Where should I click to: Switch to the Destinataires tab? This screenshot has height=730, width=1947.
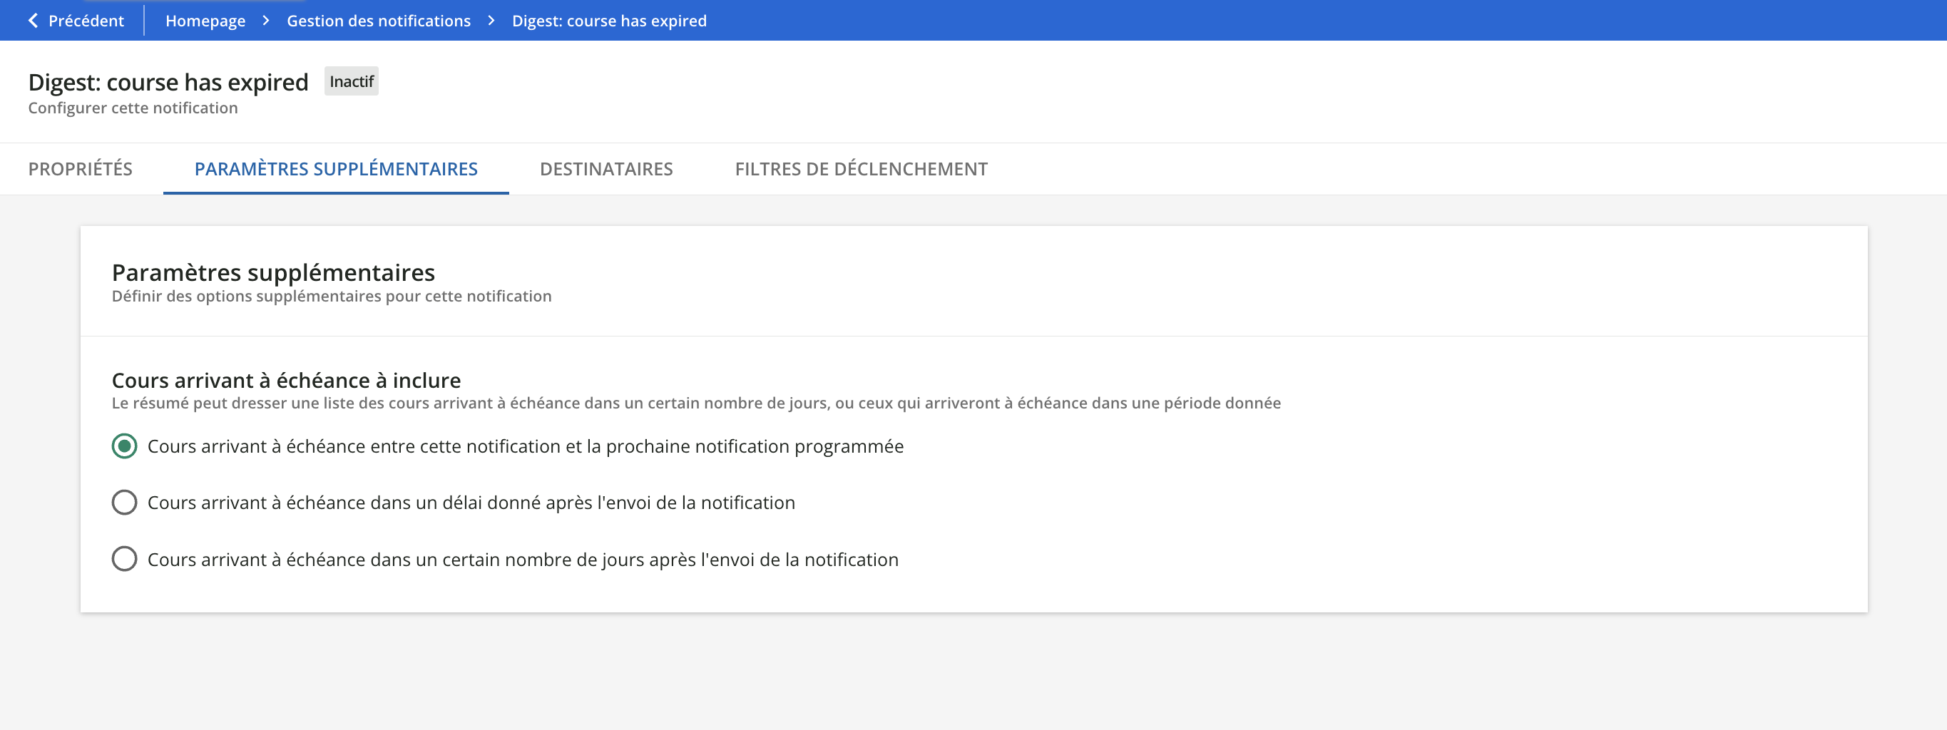(607, 168)
